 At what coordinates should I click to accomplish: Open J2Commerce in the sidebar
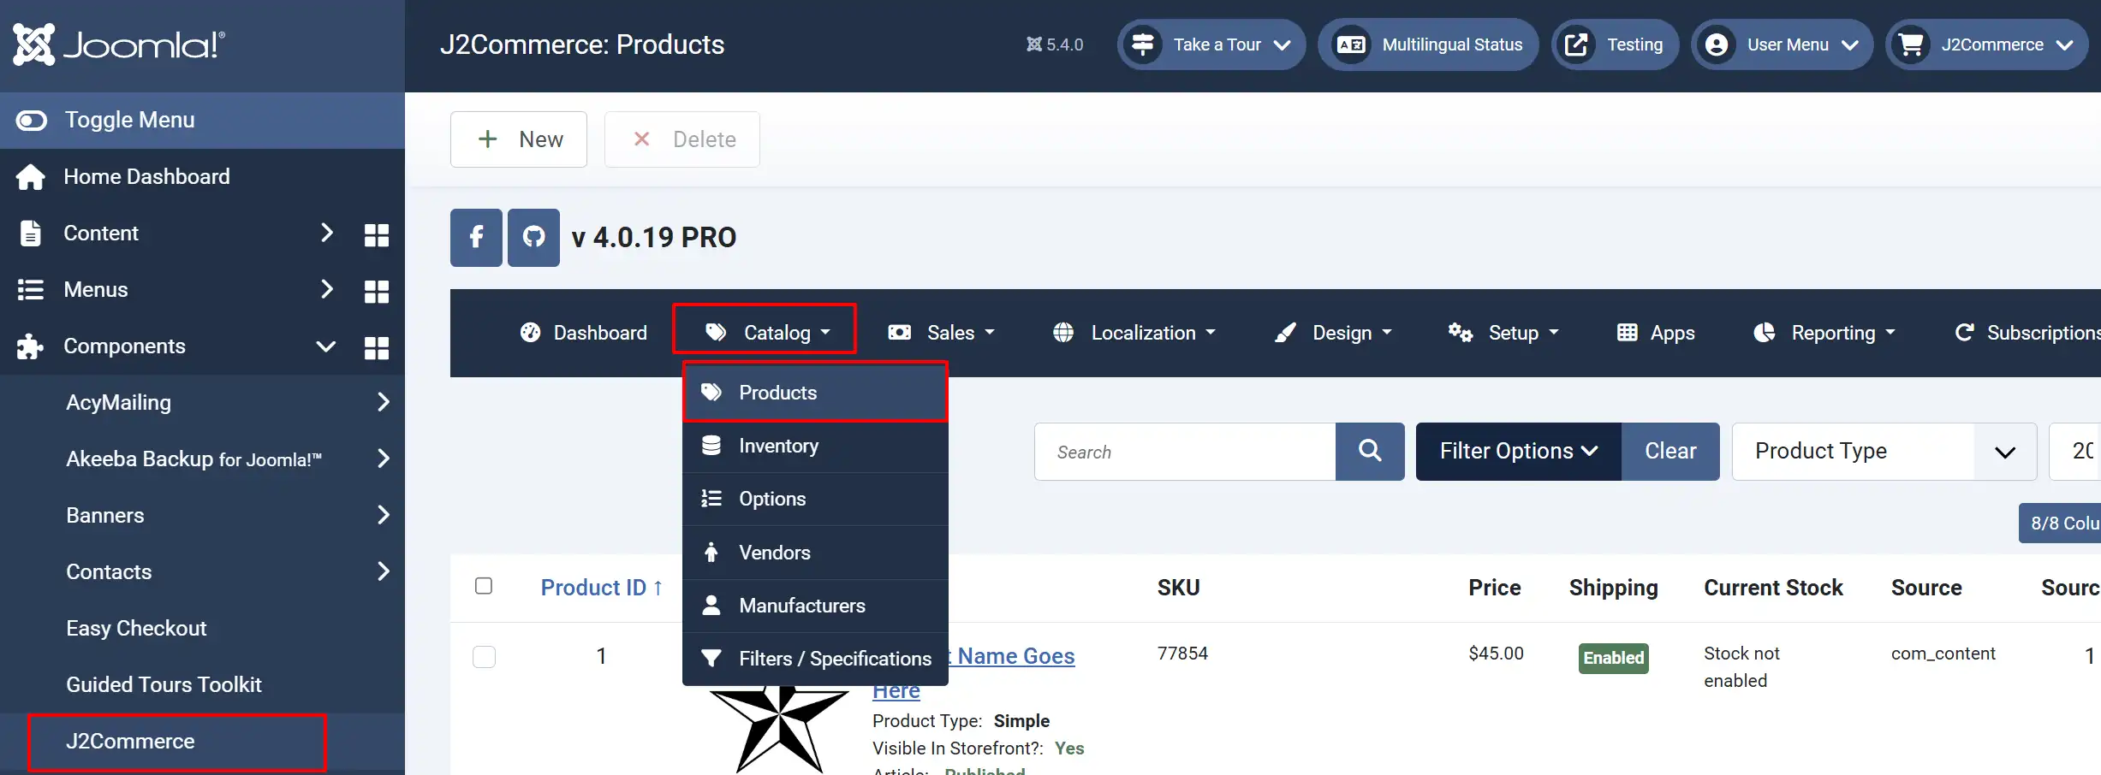click(x=130, y=742)
